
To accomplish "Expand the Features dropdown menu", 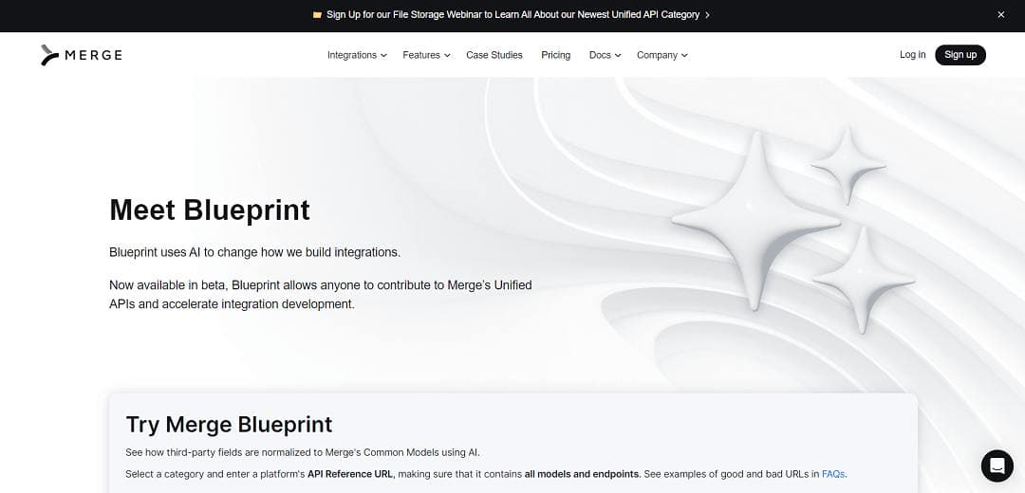I will point(426,55).
